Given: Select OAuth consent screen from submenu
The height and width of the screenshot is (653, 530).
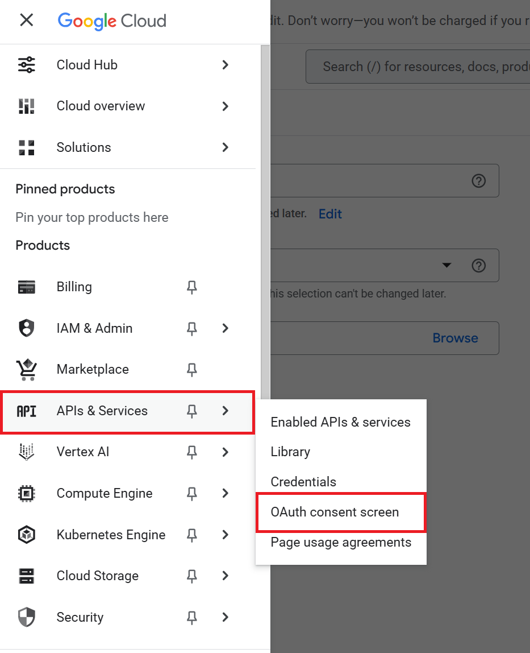Looking at the screenshot, I should pos(335,512).
